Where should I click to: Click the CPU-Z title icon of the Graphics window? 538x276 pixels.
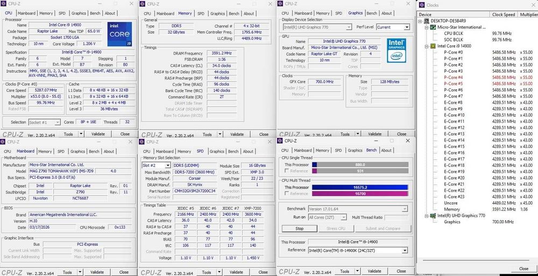281,4
